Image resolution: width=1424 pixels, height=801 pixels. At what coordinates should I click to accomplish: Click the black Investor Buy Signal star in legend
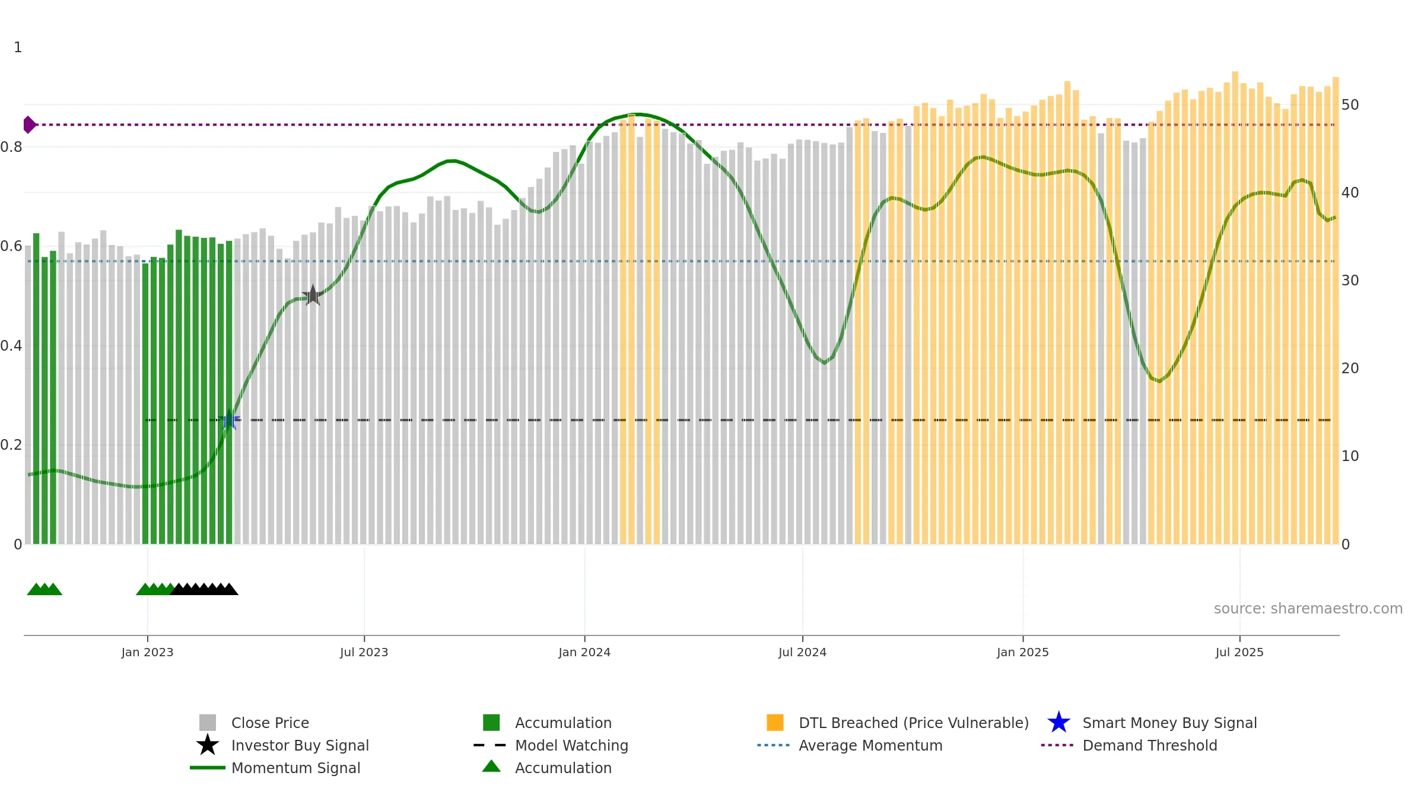coord(208,745)
